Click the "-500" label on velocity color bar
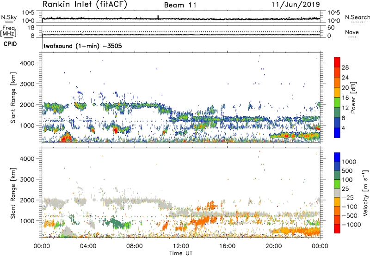The height and width of the screenshot is (256, 370). pyautogui.click(x=349, y=216)
